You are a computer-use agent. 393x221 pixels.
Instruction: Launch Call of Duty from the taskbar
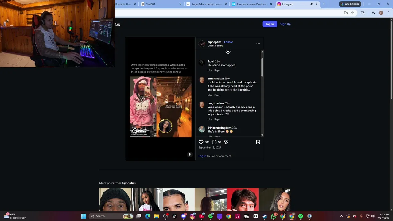(x=247, y=216)
